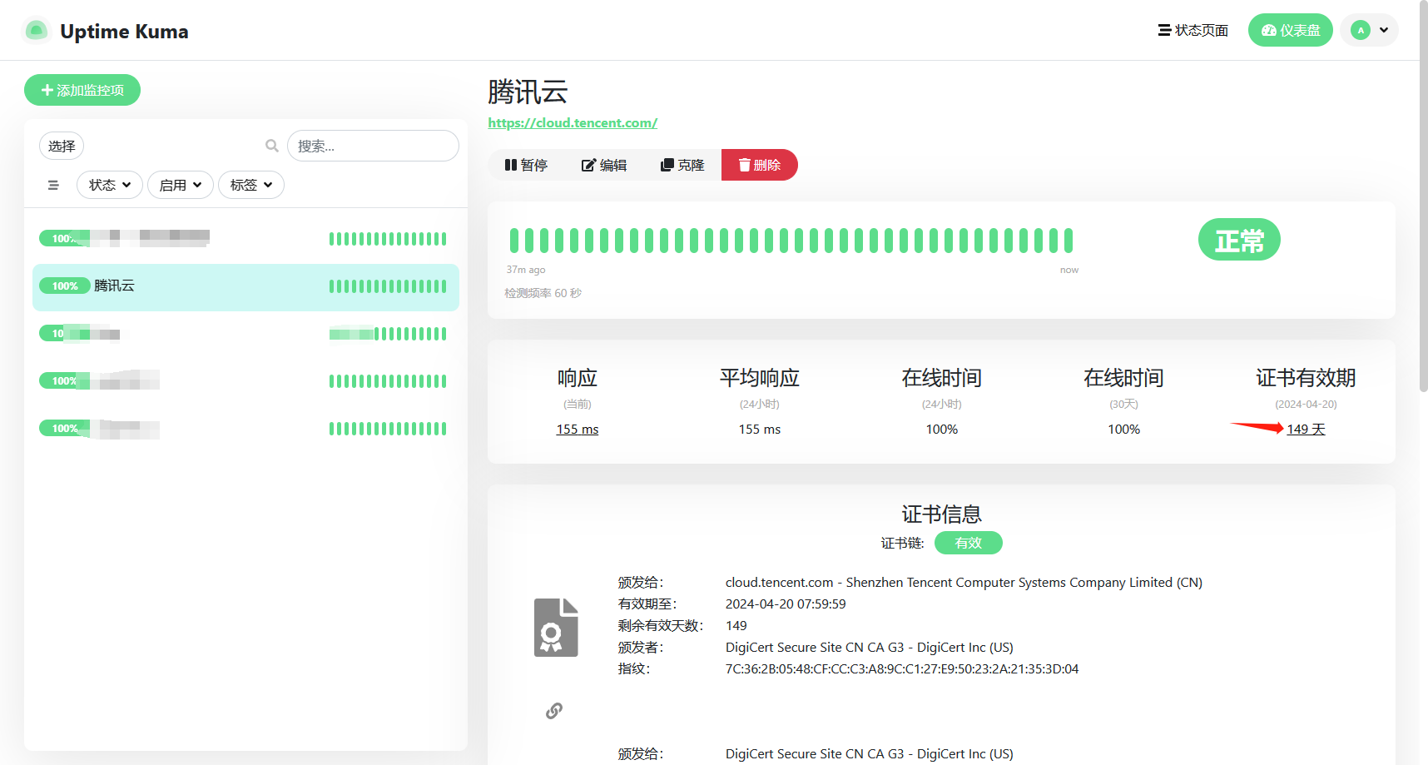
Task: Click the search magnifier icon
Action: click(272, 146)
